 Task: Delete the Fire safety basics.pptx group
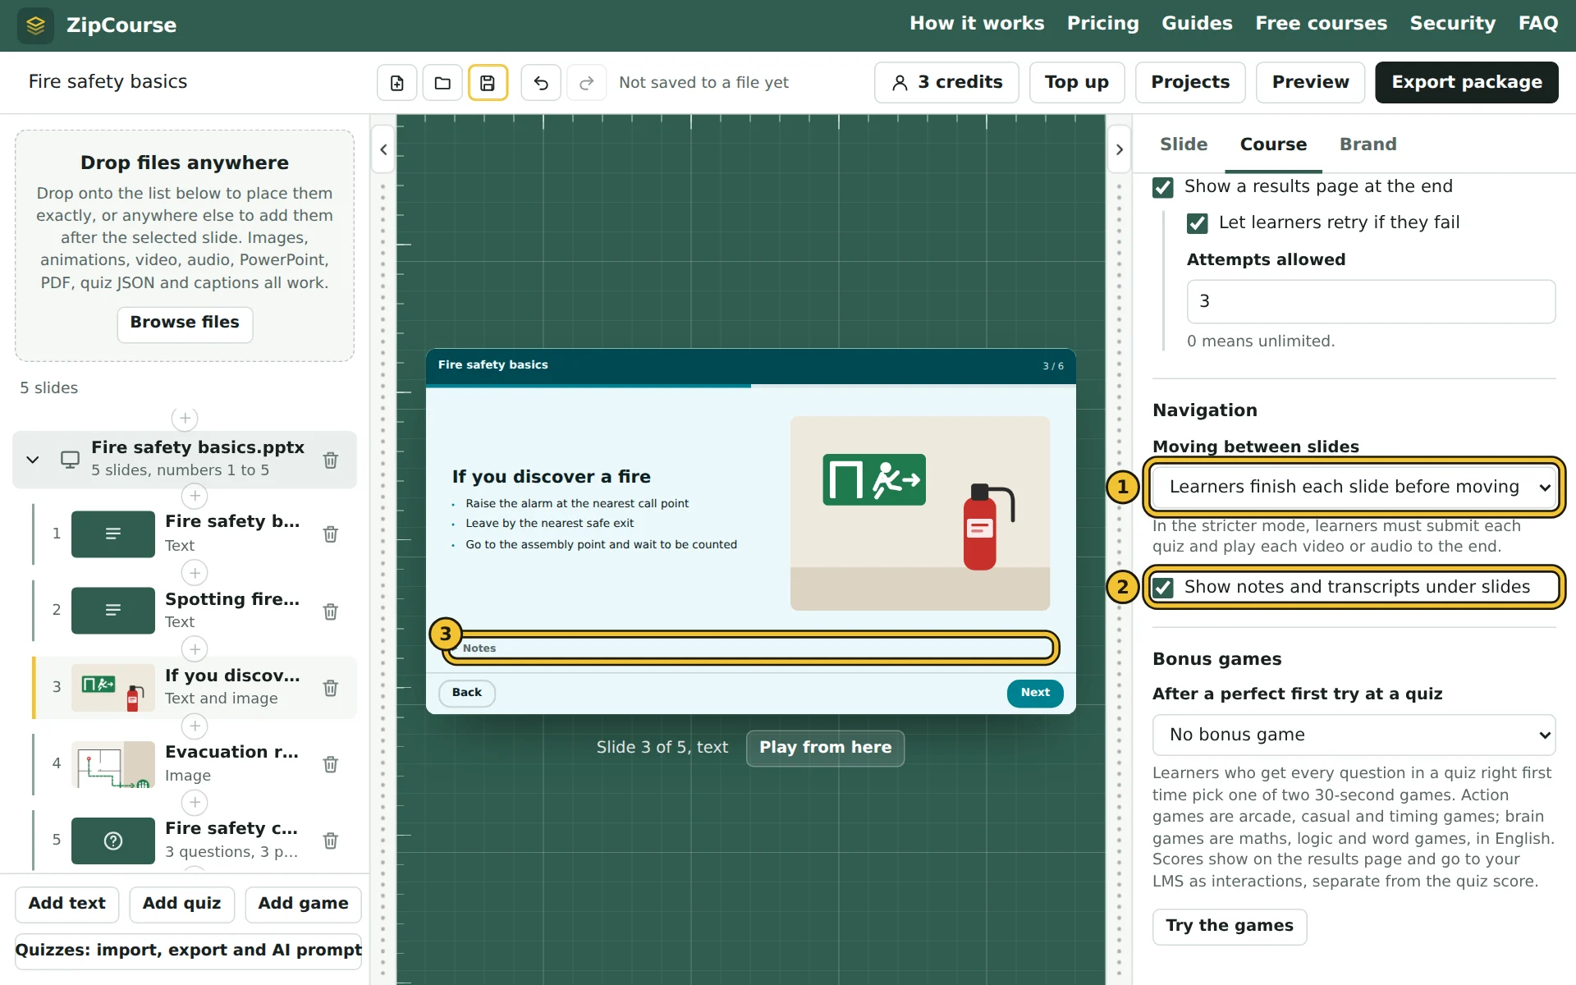(331, 460)
